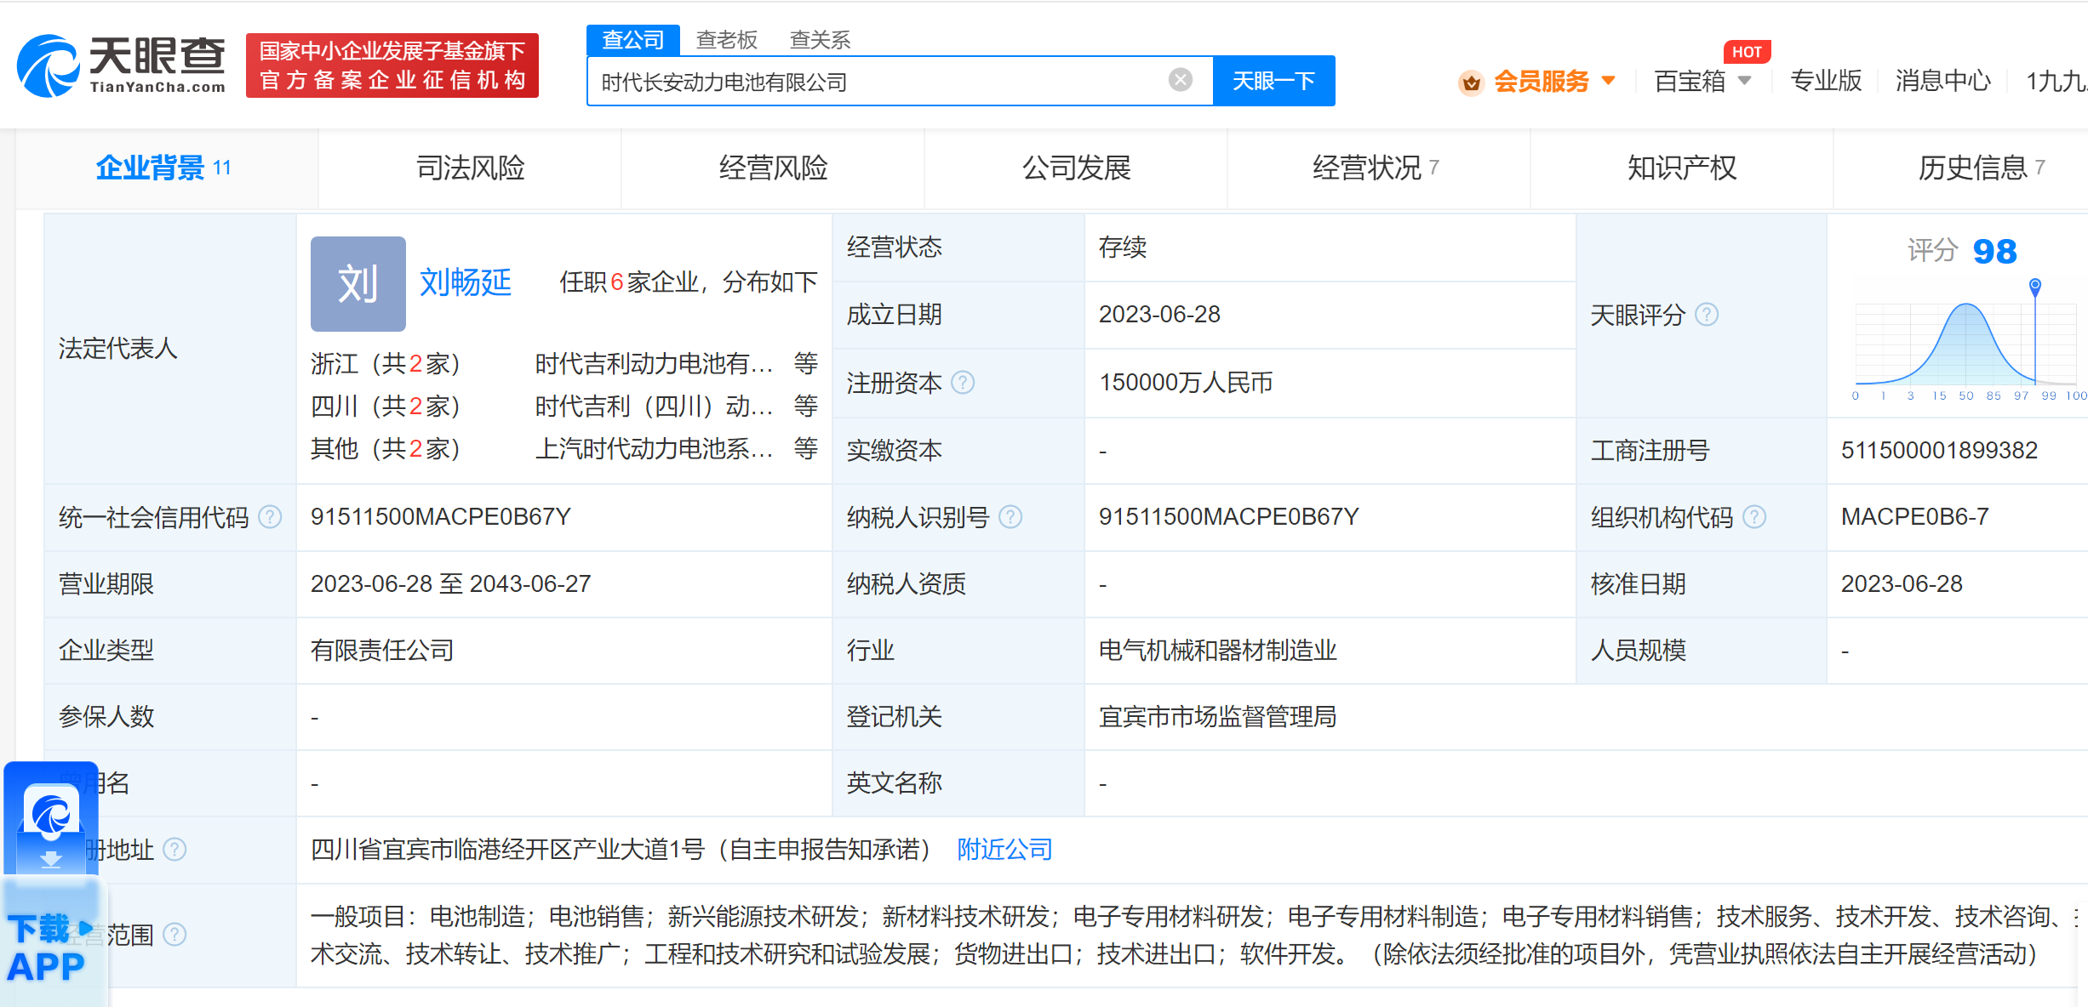Click the Tianyancha logo

point(122,65)
